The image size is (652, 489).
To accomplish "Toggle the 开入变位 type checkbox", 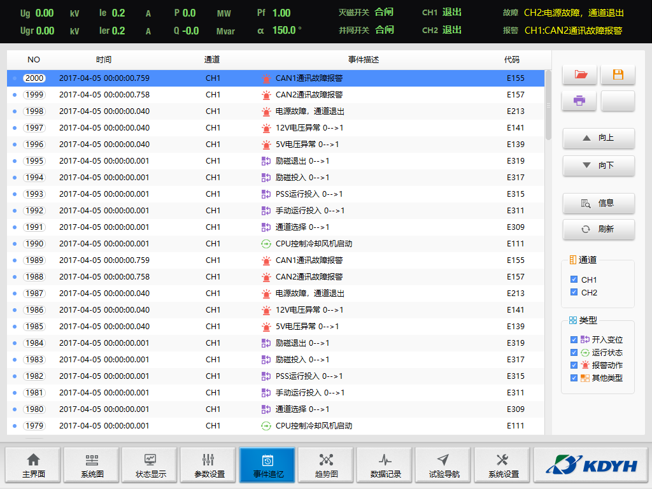I will (574, 340).
